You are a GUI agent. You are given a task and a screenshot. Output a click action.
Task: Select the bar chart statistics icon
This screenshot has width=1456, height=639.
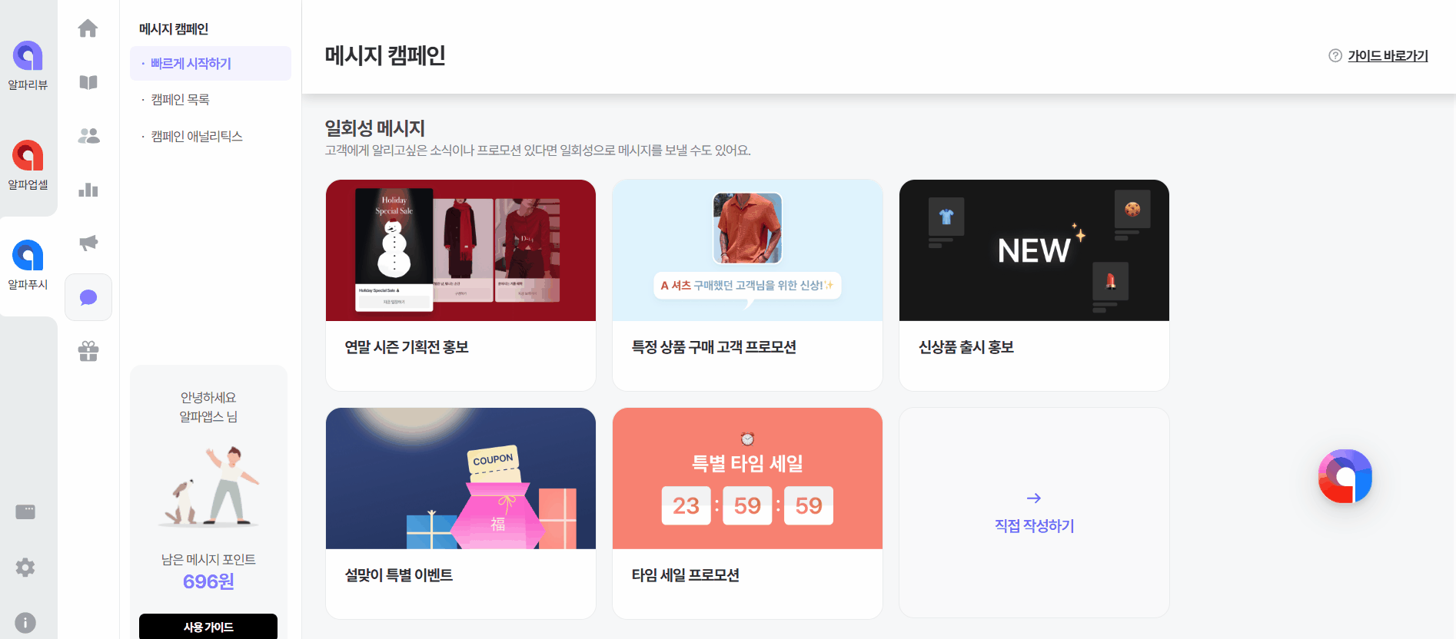pos(88,190)
